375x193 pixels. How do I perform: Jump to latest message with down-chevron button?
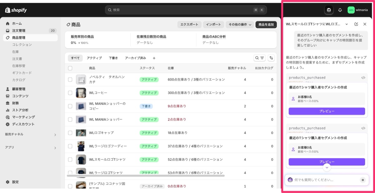[327, 167]
